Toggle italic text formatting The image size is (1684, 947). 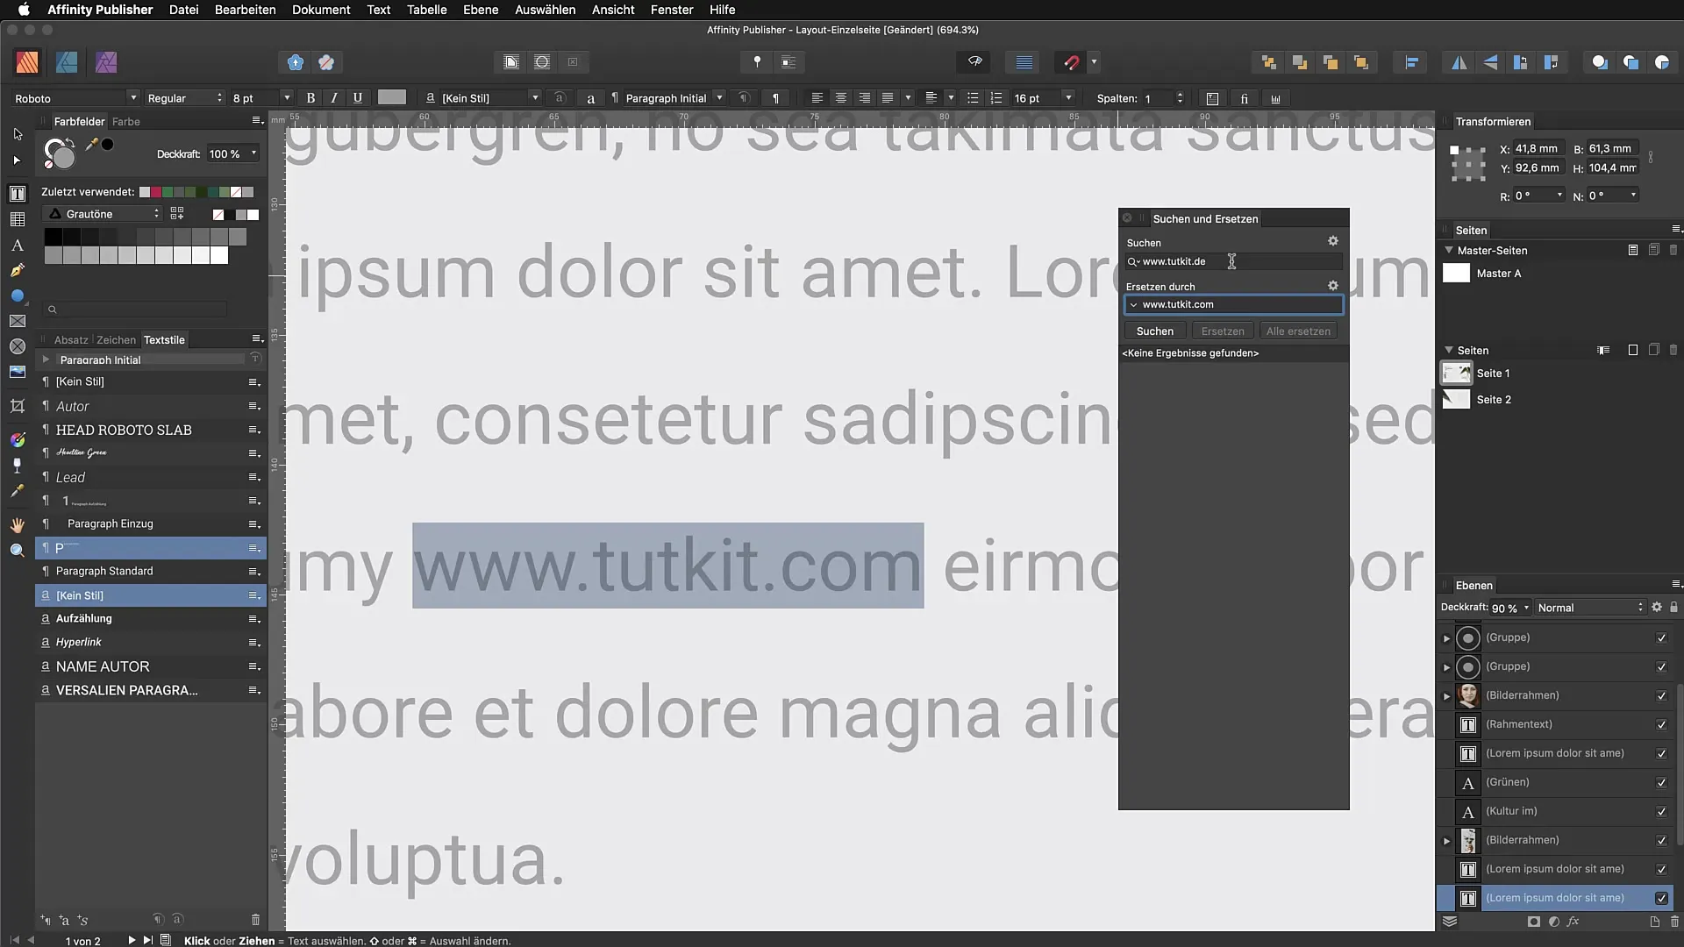click(x=334, y=98)
